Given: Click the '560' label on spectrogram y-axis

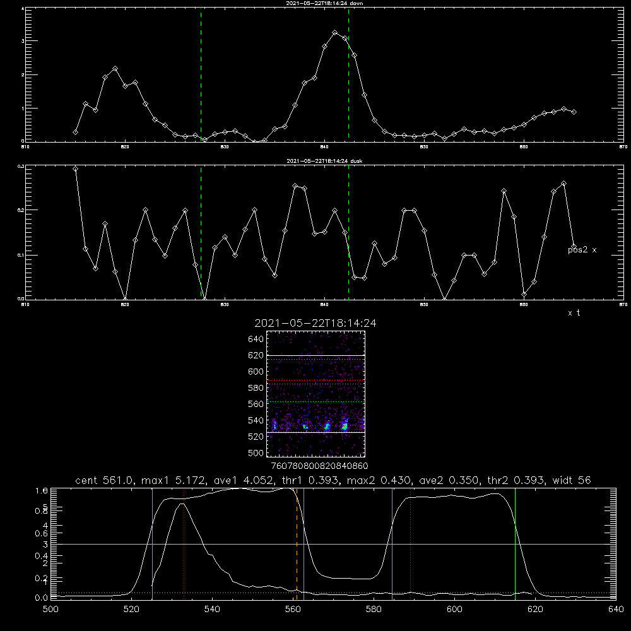Looking at the screenshot, I should (x=256, y=404).
